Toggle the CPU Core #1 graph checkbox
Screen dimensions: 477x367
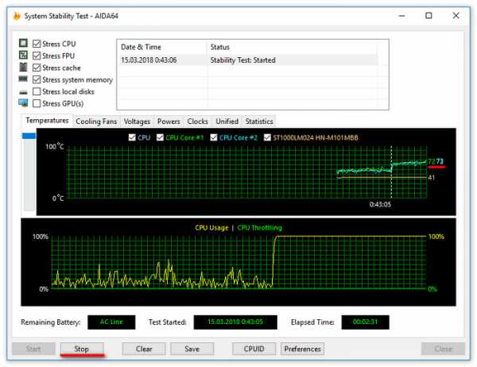pos(160,137)
